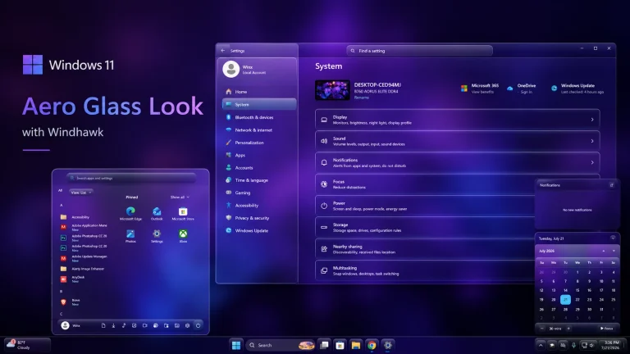Open Gaming in Settings sidebar
The width and height of the screenshot is (630, 354).
tap(258, 193)
